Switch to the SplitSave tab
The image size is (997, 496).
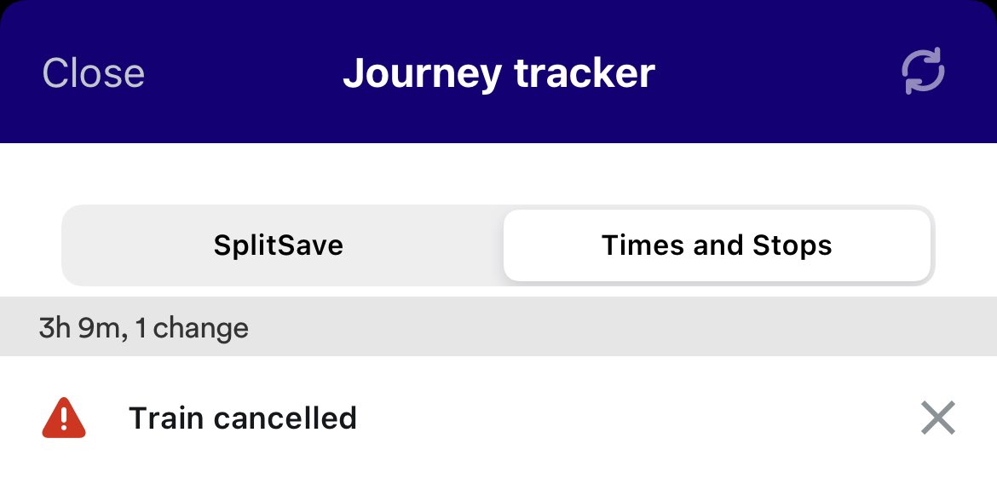coord(279,245)
